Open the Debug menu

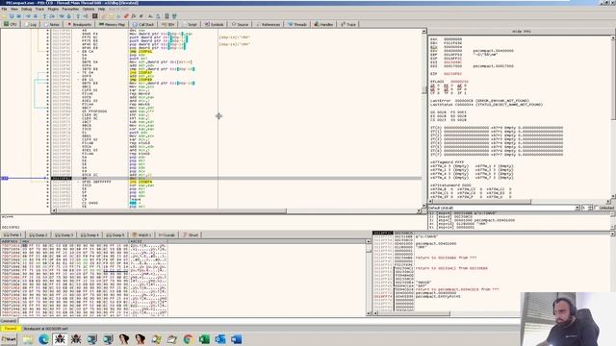click(26, 9)
